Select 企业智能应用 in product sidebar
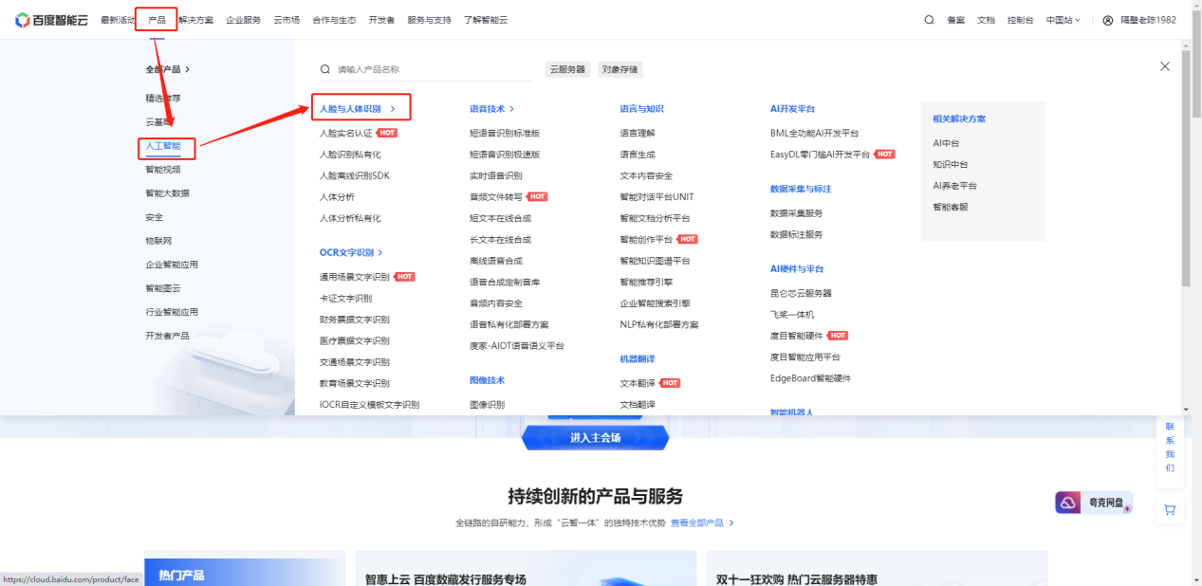Screen dimensions: 1202x586 pos(172,265)
